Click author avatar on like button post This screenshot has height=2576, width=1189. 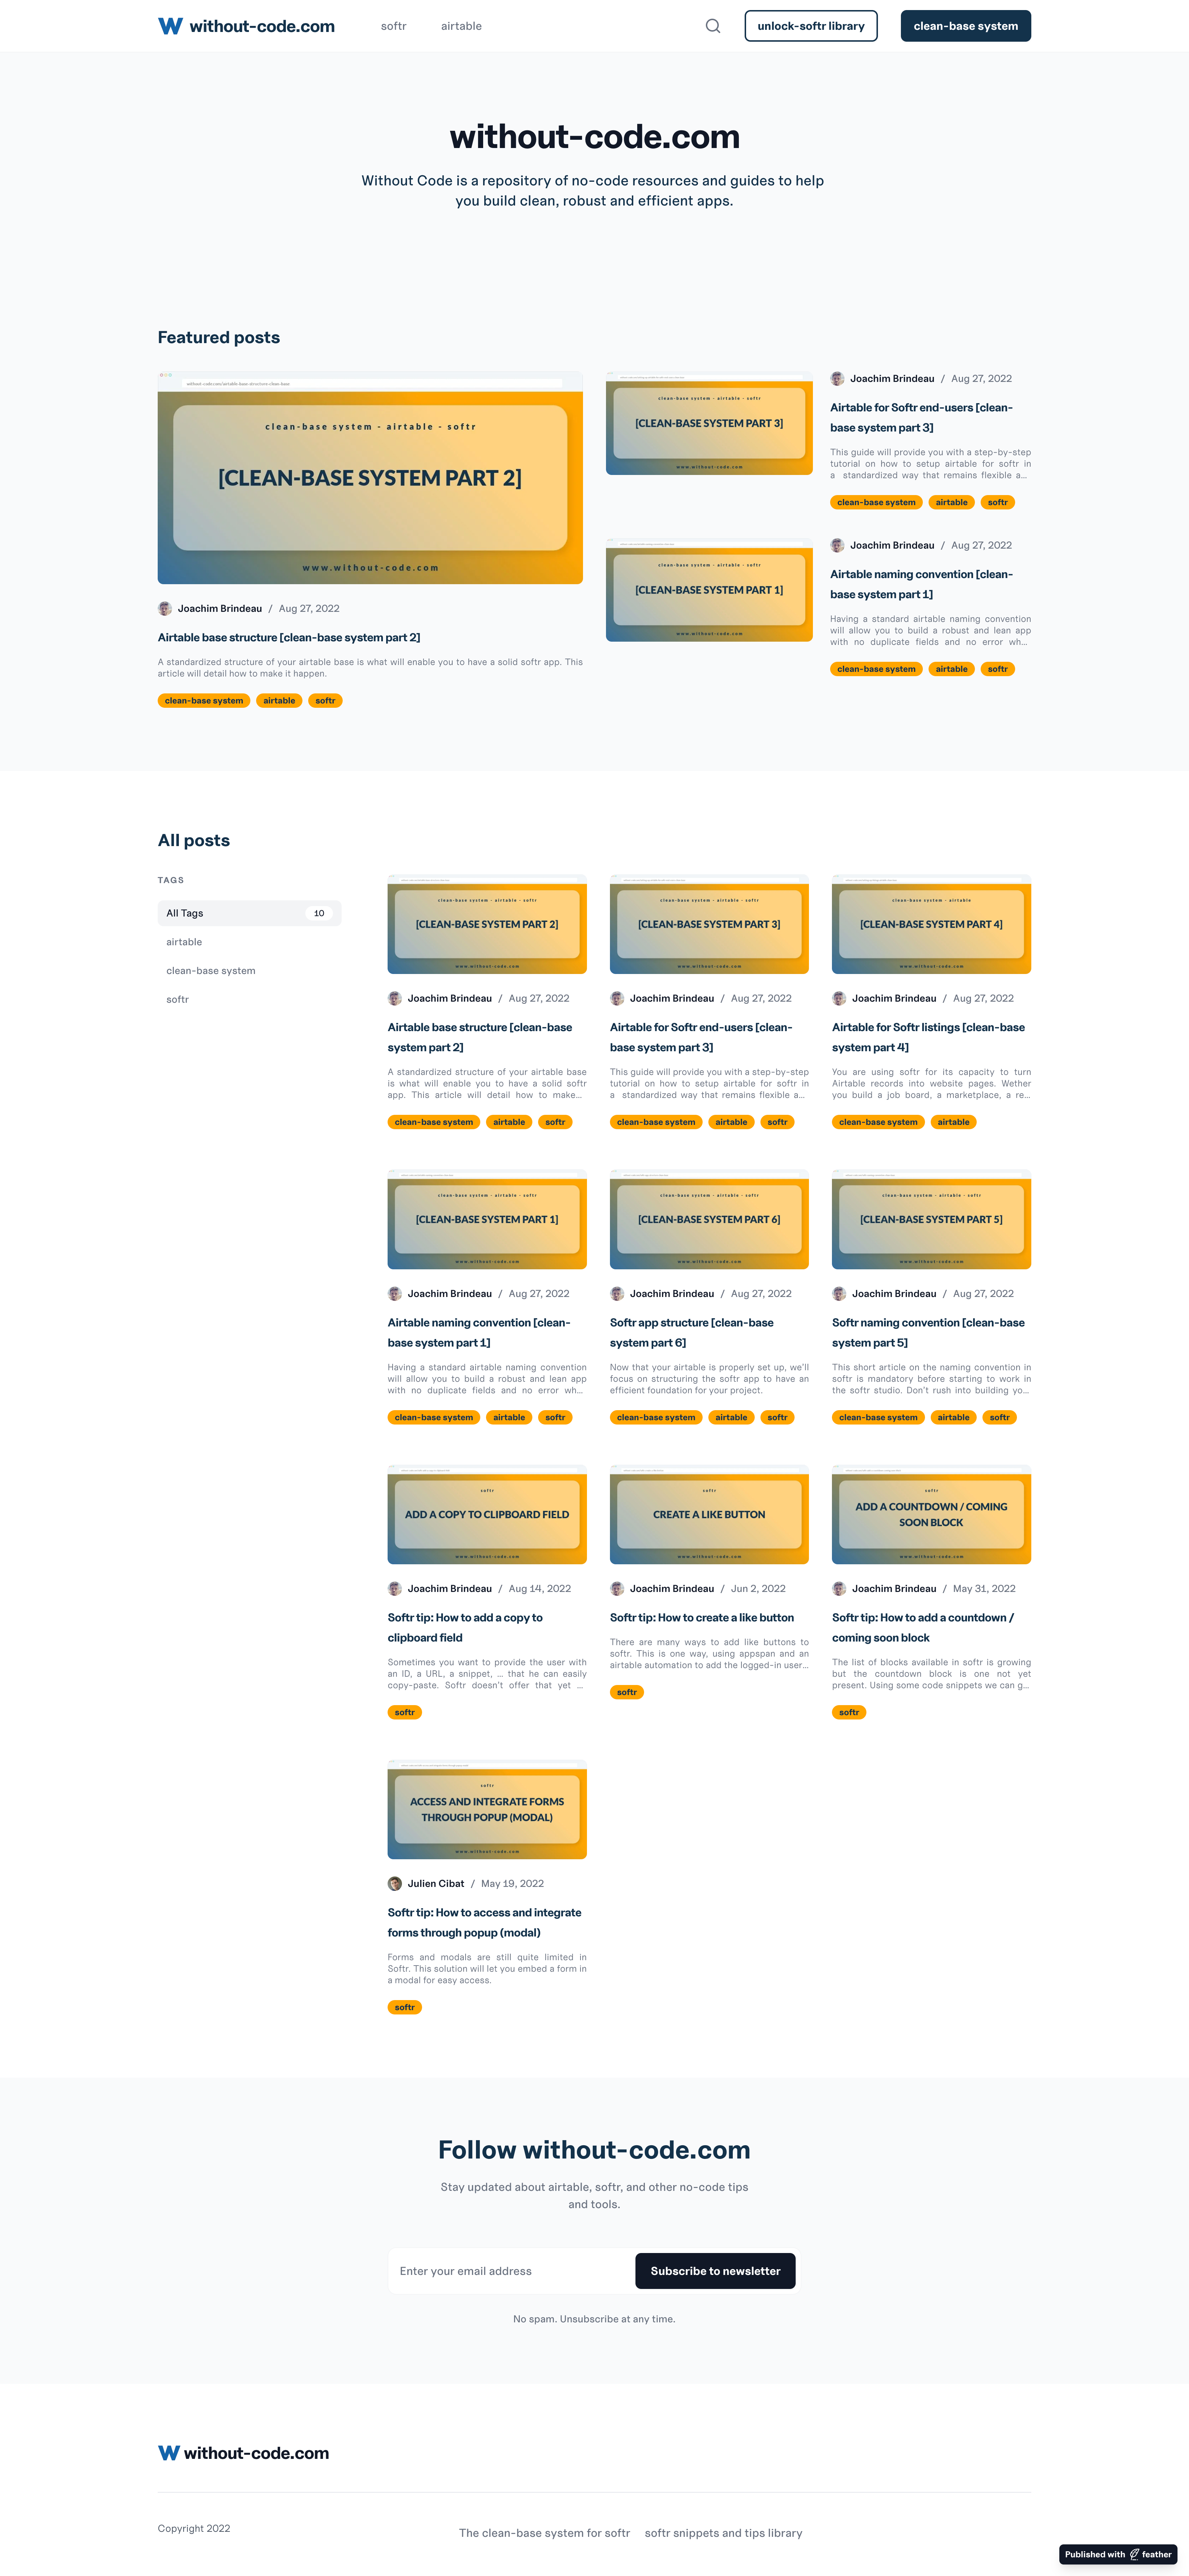[x=617, y=1588]
